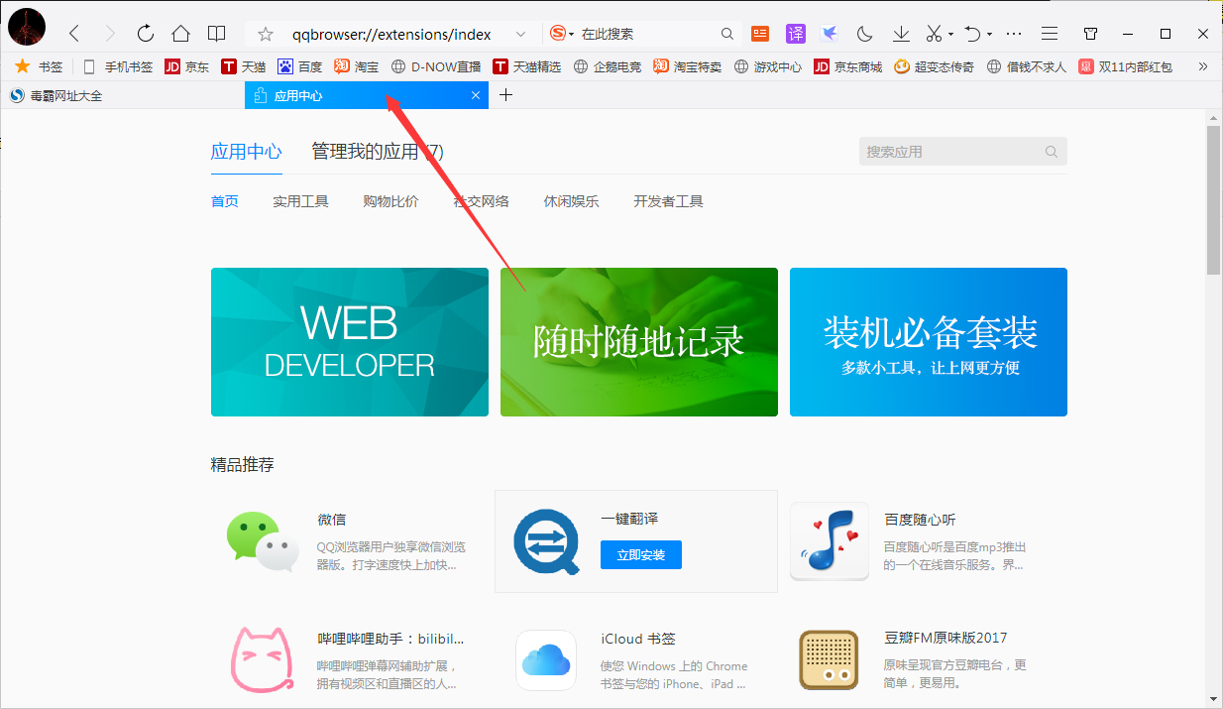Click the home icon in the toolbar

[180, 33]
